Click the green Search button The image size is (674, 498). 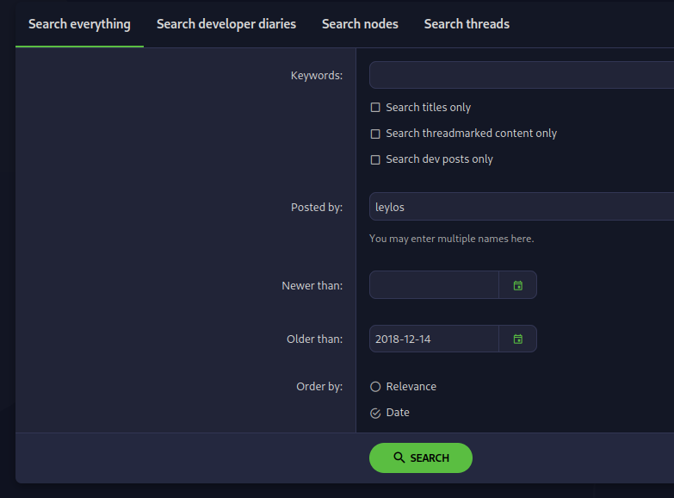coord(421,458)
